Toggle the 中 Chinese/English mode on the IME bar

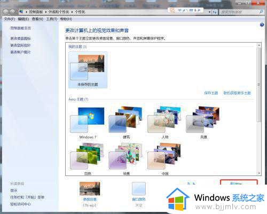point(179,10)
